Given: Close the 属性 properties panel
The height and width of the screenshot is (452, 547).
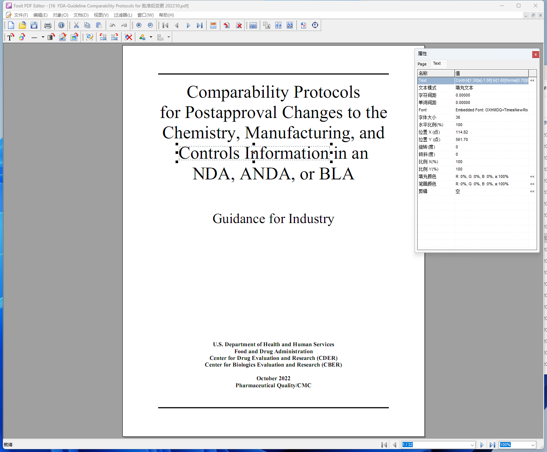Looking at the screenshot, I should 536,54.
